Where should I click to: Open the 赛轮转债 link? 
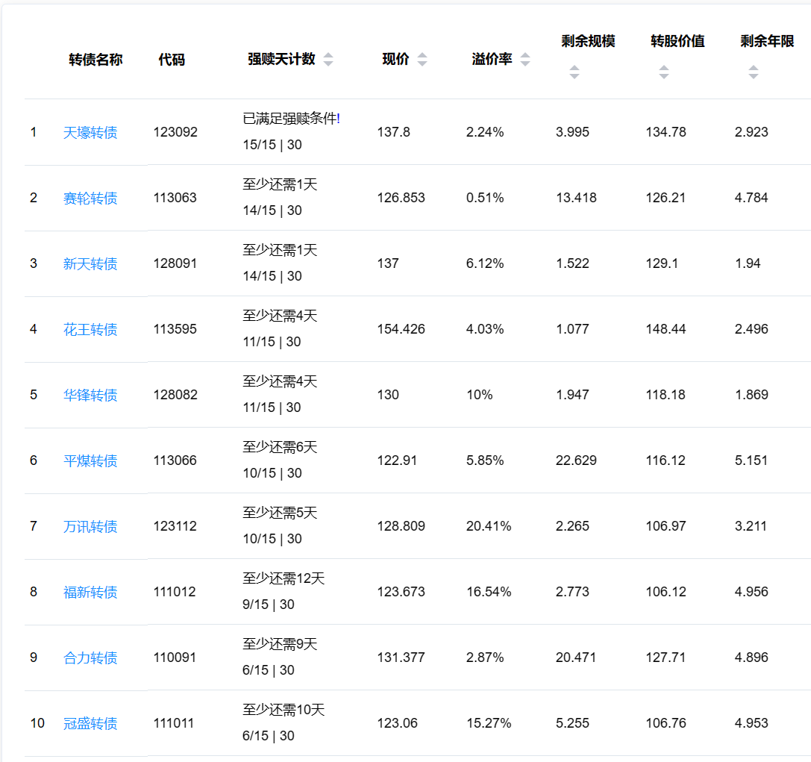pos(90,199)
